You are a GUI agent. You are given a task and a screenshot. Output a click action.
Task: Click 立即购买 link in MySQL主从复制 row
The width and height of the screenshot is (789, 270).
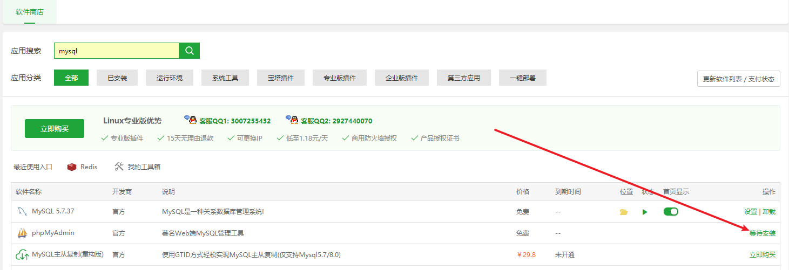click(x=763, y=254)
